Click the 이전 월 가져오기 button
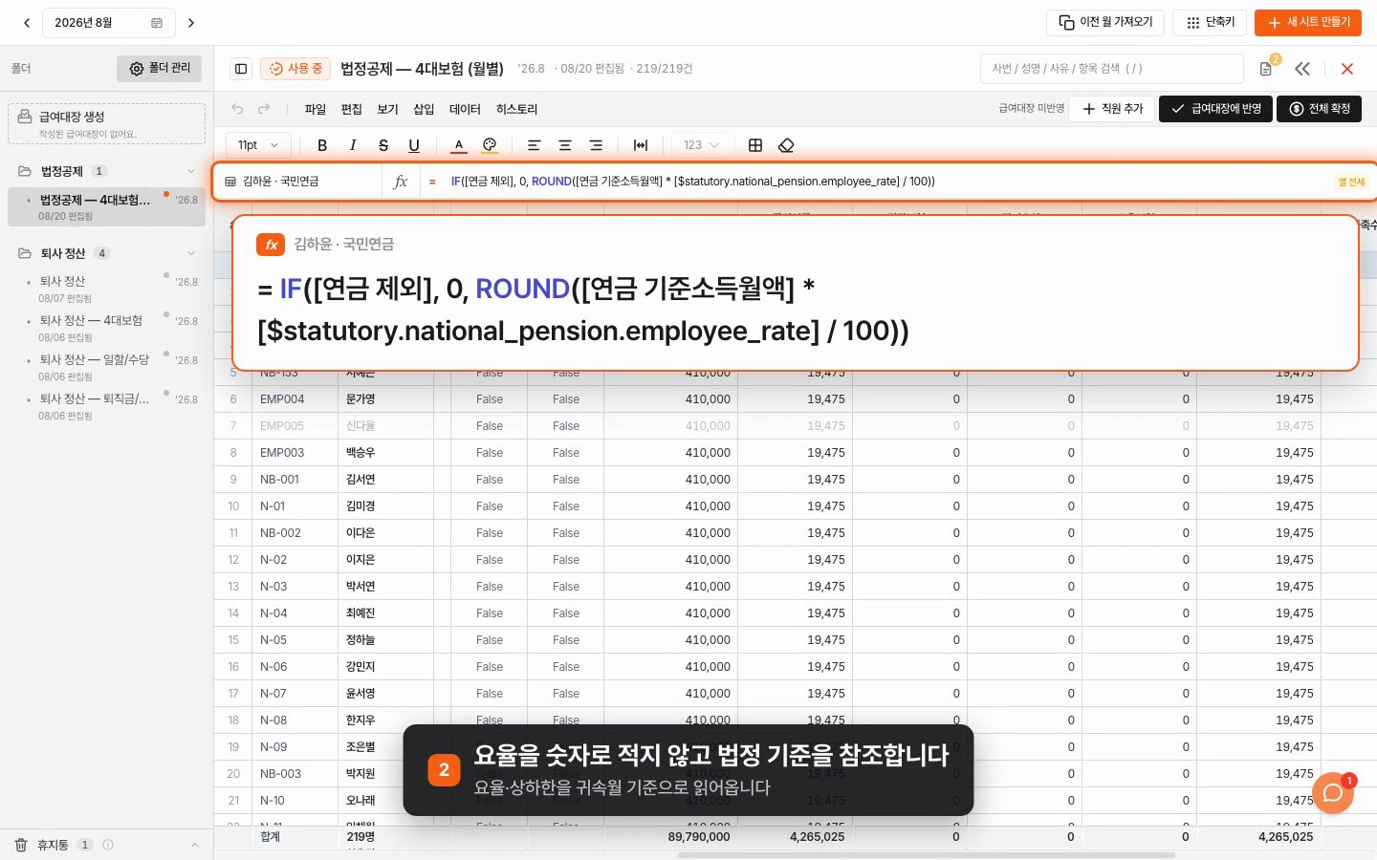 pyautogui.click(x=1105, y=22)
